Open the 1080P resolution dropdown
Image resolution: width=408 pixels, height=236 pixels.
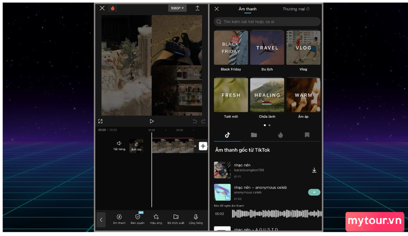tap(177, 8)
